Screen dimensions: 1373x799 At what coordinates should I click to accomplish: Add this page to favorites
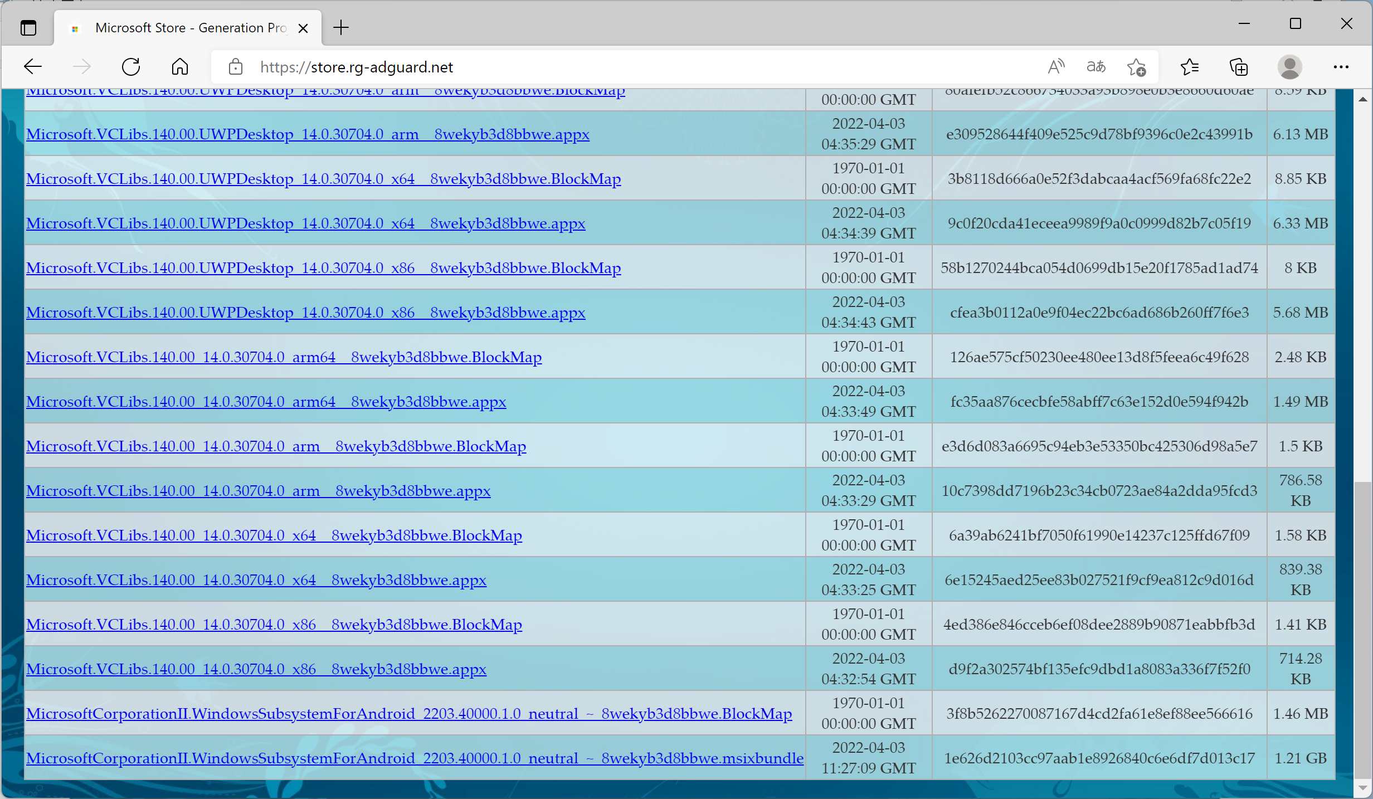1136,67
